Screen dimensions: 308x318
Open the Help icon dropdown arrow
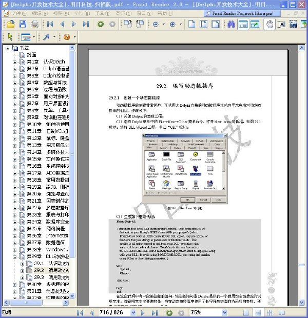tap(75, 37)
